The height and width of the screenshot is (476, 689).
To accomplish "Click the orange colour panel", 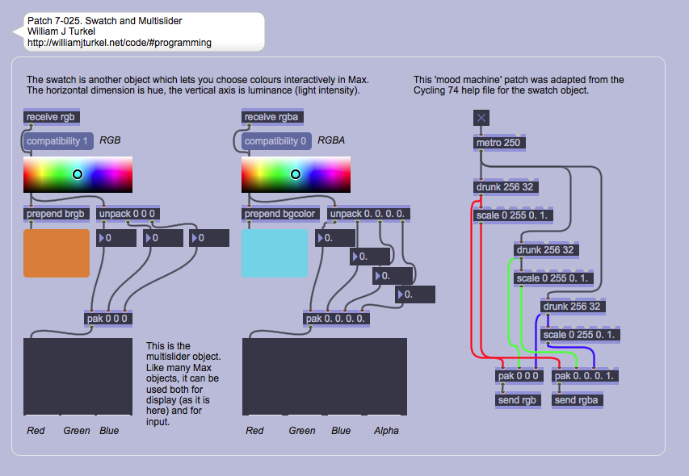I will tap(57, 253).
